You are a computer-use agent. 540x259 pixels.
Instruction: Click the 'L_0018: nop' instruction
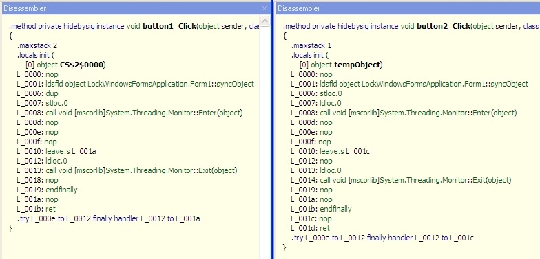[37, 180]
